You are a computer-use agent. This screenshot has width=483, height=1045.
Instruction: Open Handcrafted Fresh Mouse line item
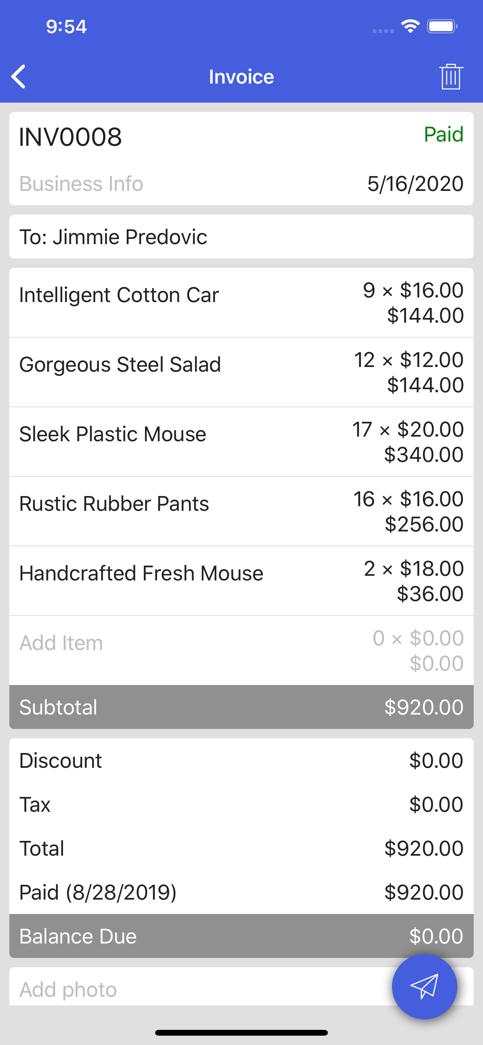(241, 580)
